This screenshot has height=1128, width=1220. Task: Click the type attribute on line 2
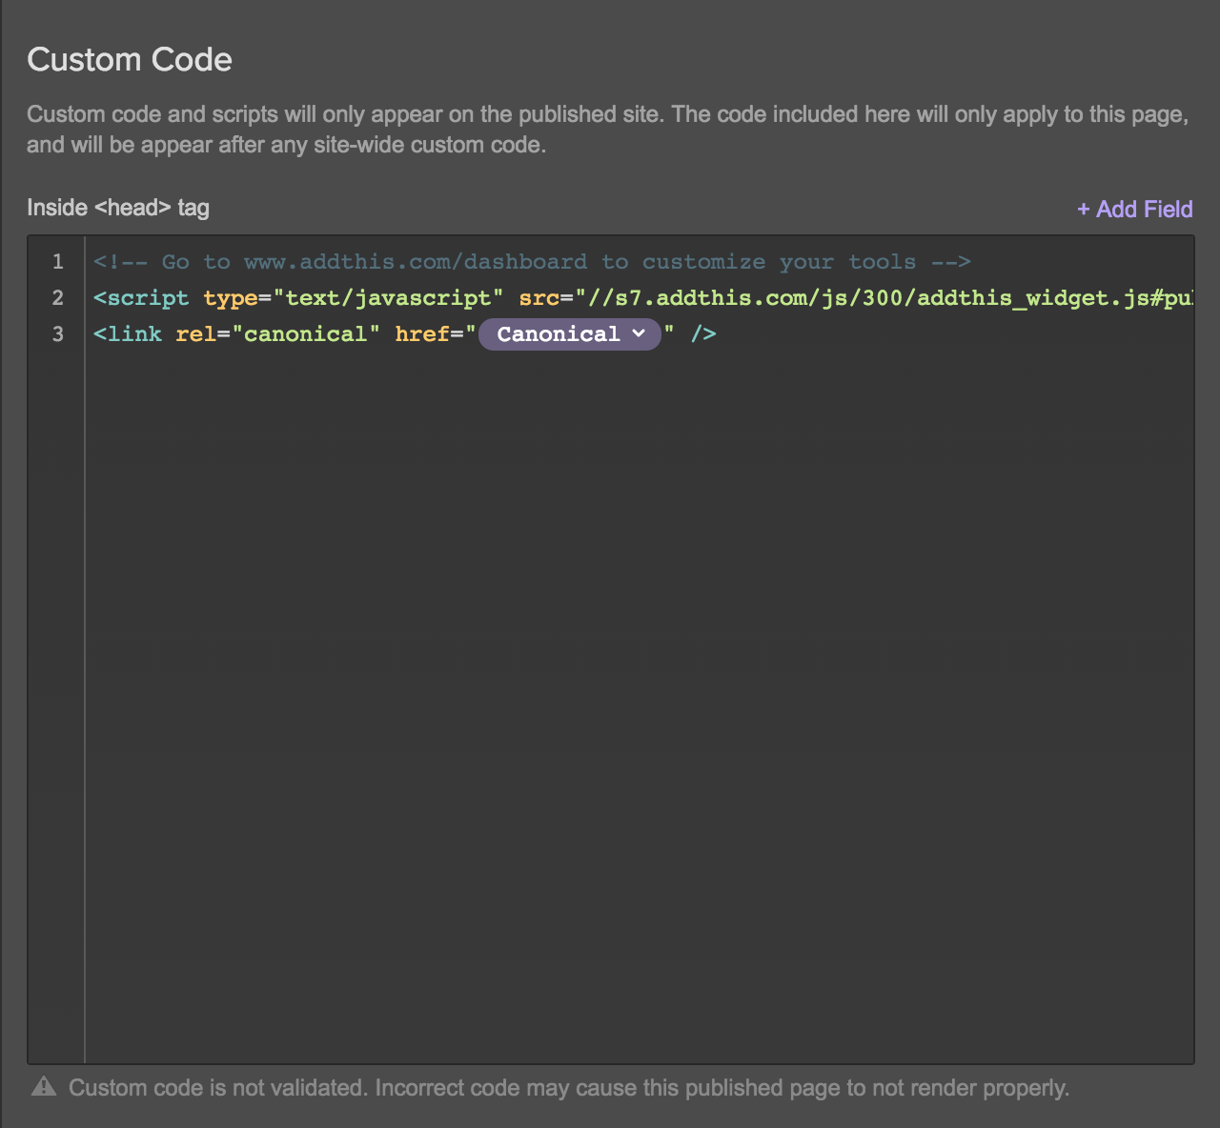[x=231, y=298]
